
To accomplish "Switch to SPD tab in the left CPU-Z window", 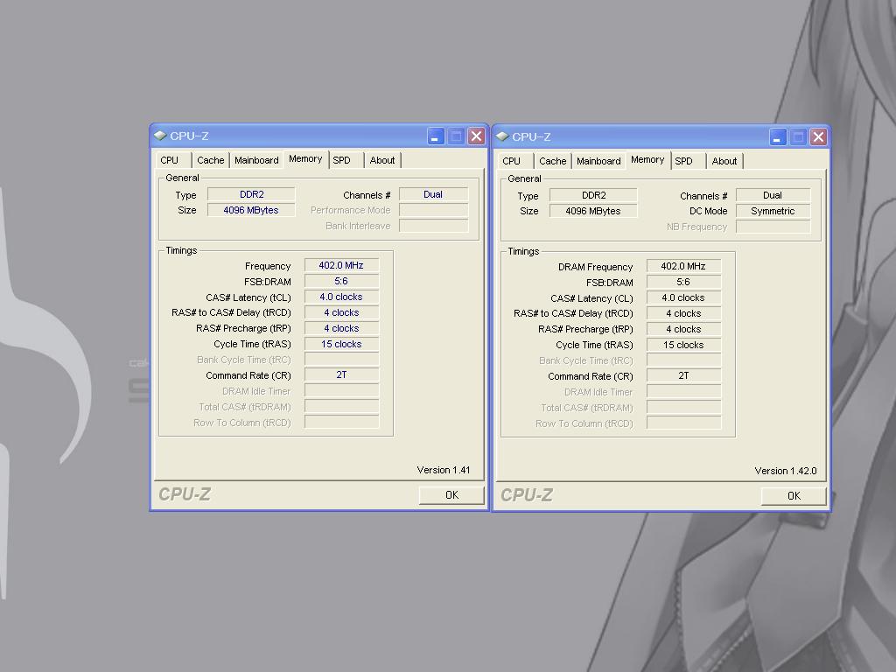I will (x=345, y=161).
